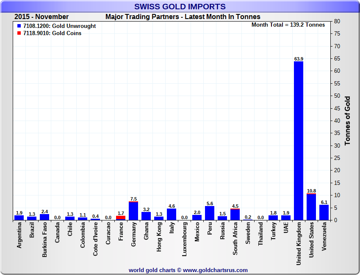The width and height of the screenshot is (360, 275).
Task: Select the red France gold coins bar
Action: 120,218
